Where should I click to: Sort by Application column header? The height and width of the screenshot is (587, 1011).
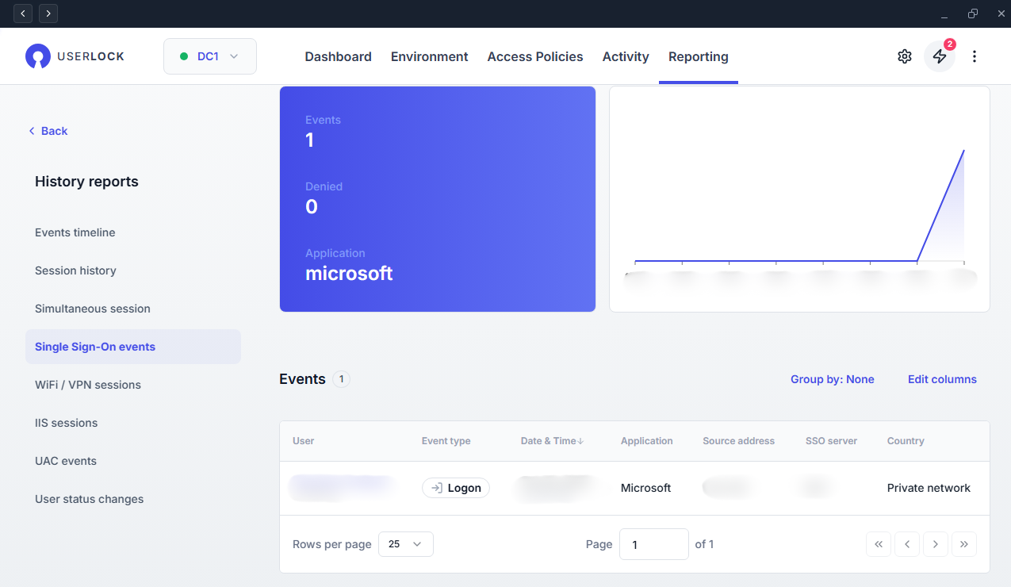point(647,441)
